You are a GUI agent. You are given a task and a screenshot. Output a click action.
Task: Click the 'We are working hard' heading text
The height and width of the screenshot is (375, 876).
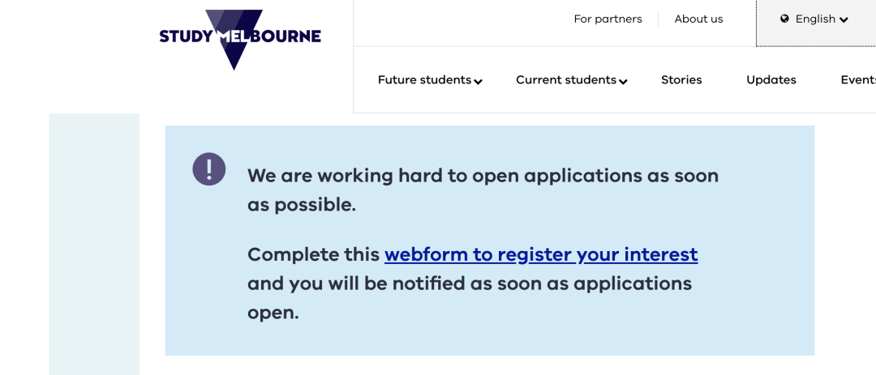tap(483, 190)
